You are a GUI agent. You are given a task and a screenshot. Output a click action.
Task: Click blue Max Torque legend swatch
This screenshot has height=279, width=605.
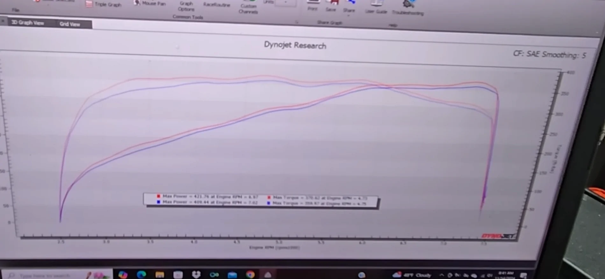click(269, 203)
